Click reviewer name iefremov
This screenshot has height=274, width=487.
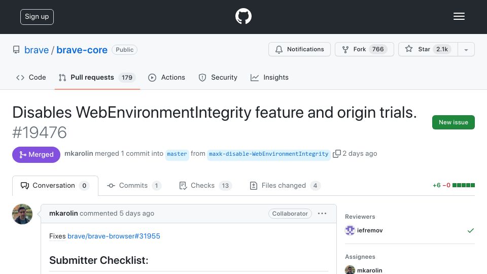tap(370, 230)
